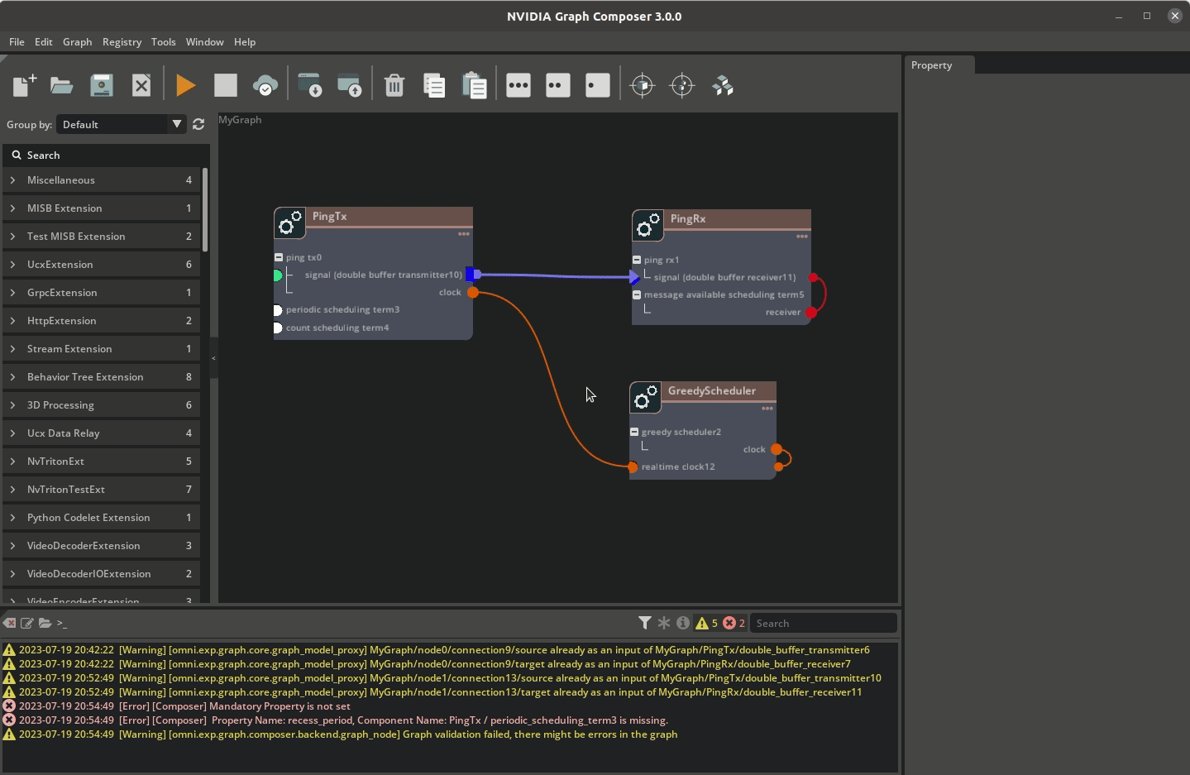Open the Edit menu
The height and width of the screenshot is (775, 1190).
pyautogui.click(x=44, y=42)
